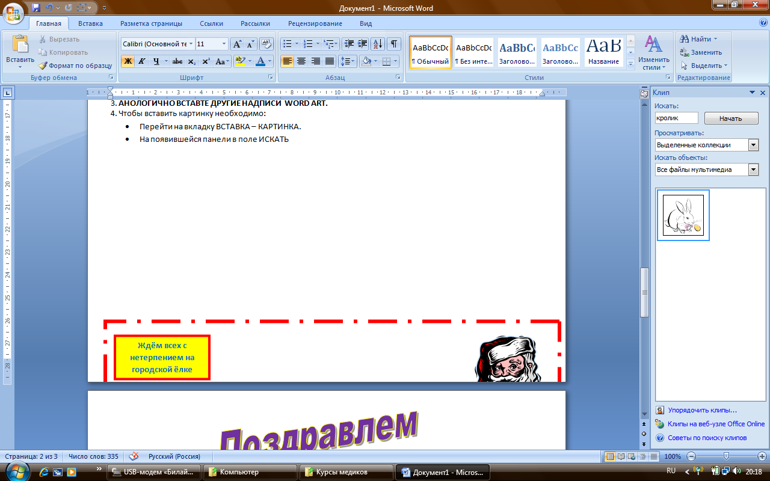Click spell check icon in status bar
This screenshot has width=770, height=481.
[134, 456]
